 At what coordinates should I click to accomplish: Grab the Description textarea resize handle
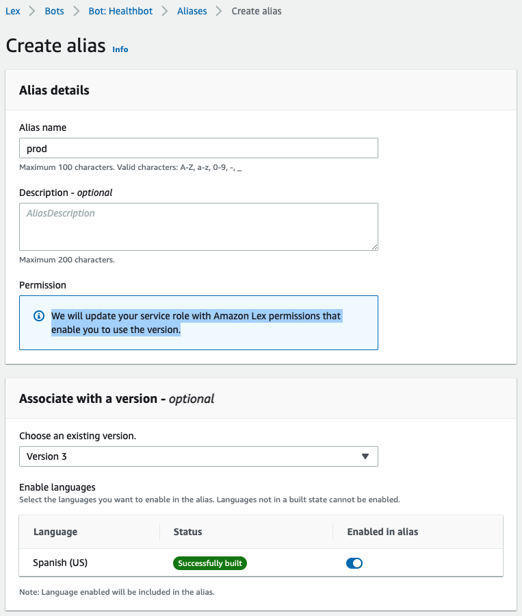(x=374, y=247)
